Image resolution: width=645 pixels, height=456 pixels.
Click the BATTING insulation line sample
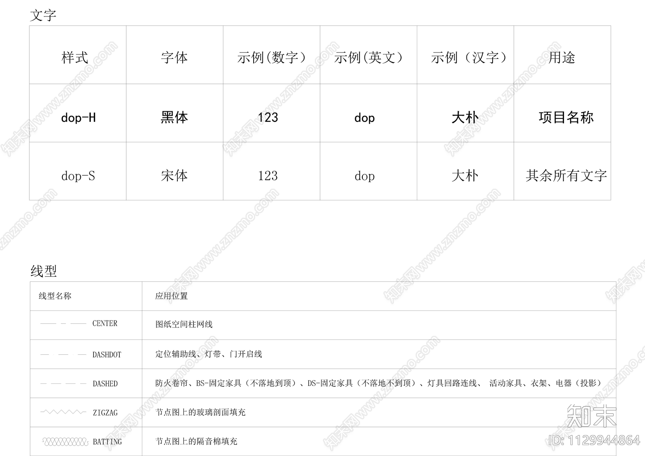[65, 442]
